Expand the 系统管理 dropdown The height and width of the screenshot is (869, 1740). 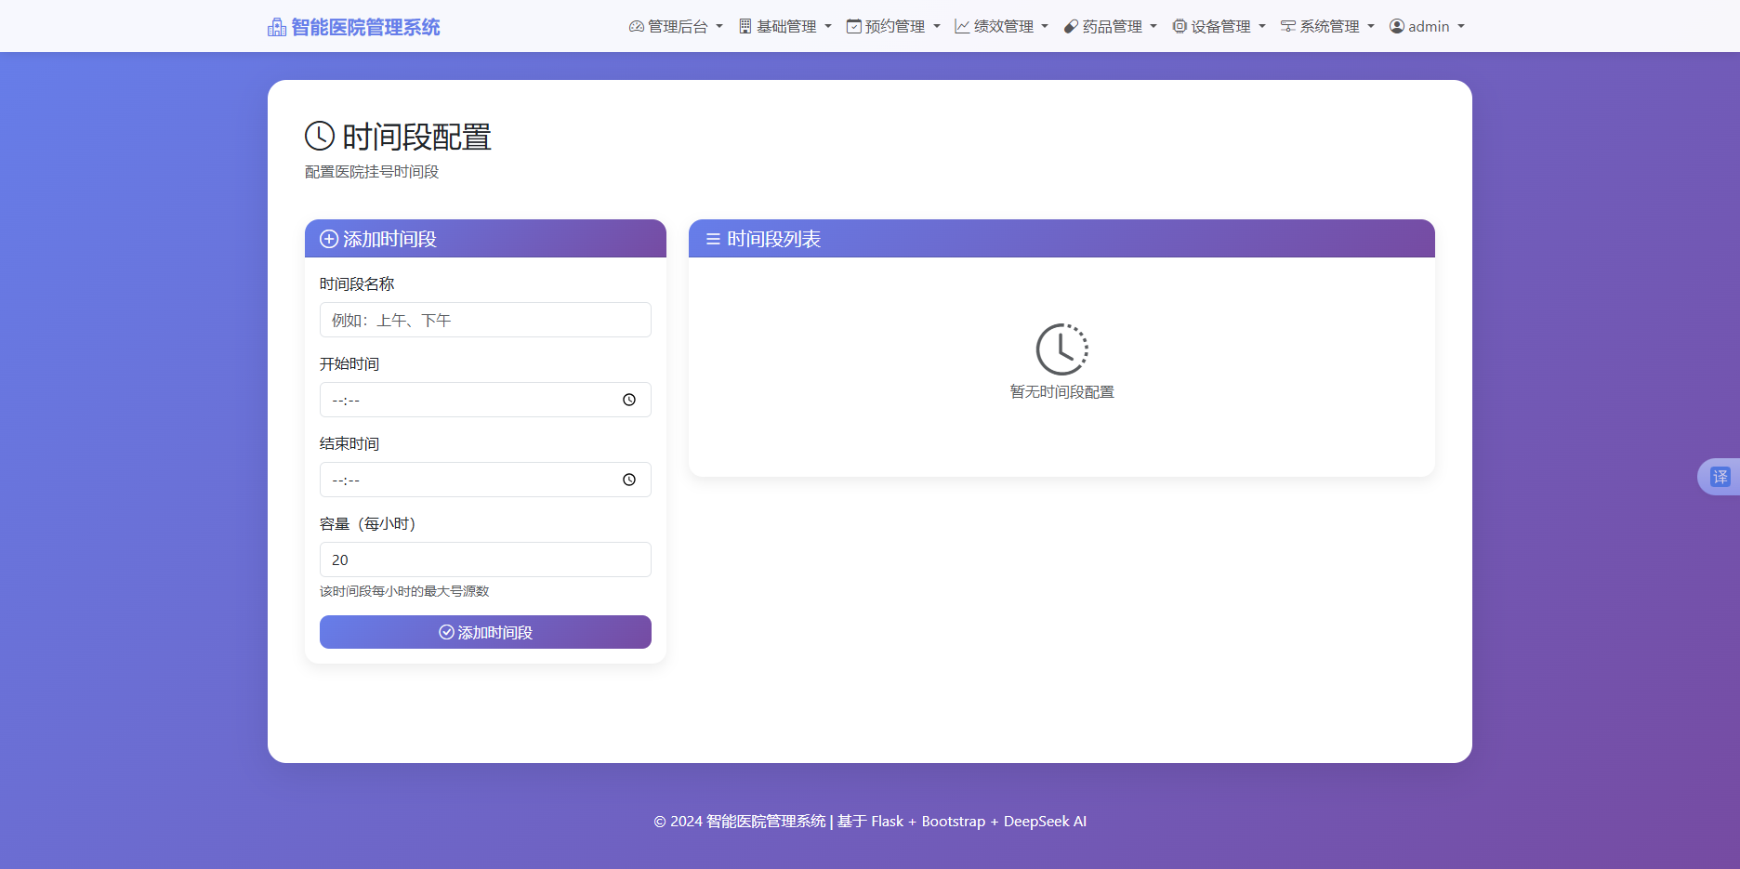coord(1327,26)
